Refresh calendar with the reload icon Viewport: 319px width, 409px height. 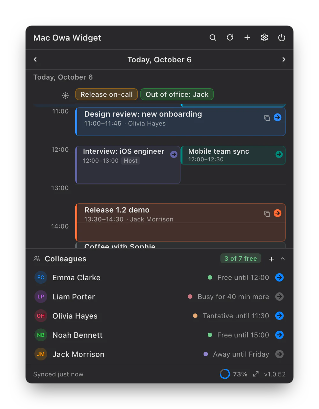pos(230,38)
